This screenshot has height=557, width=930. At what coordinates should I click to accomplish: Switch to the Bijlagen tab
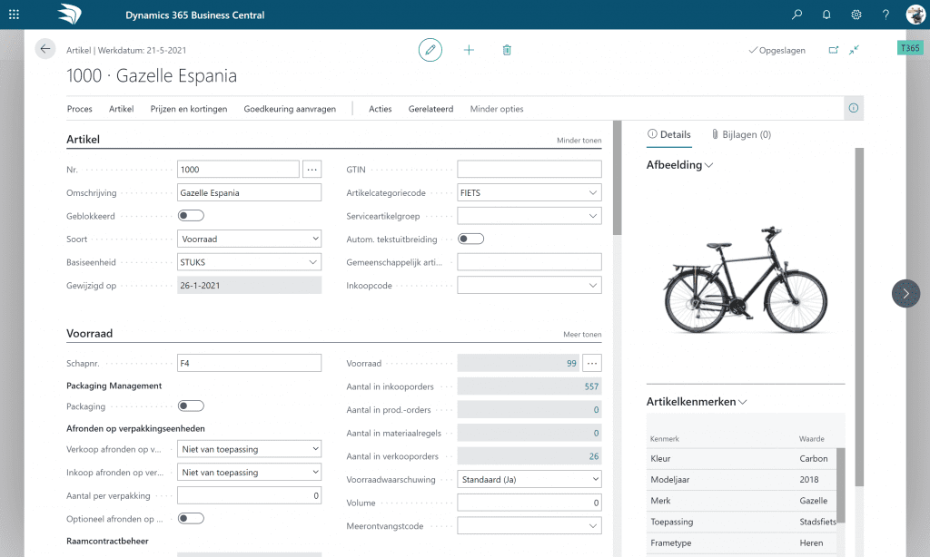(x=741, y=134)
